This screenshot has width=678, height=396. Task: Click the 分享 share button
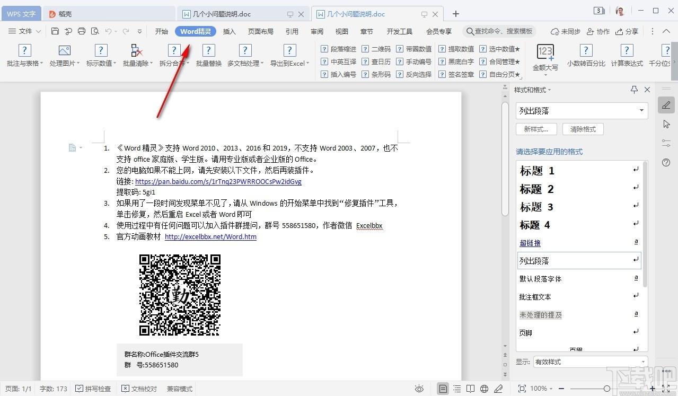coord(627,31)
